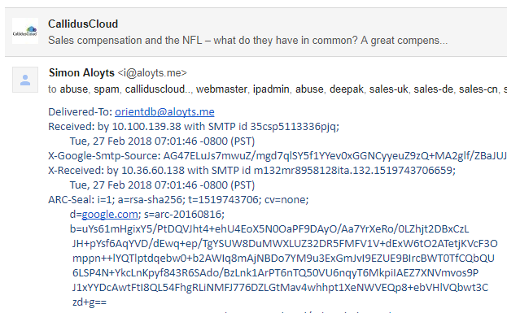
Task: Select the sales-cn recipient
Action: (479, 89)
